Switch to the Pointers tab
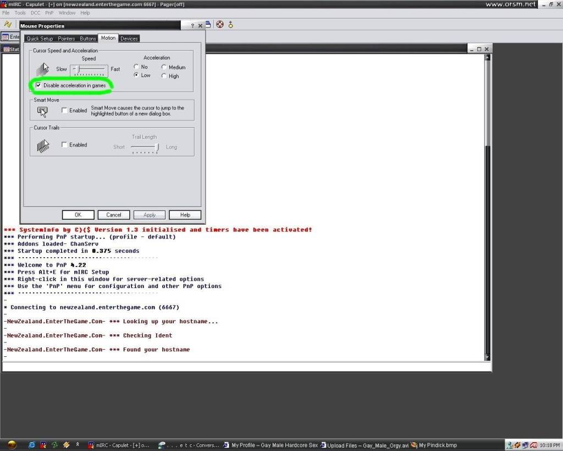This screenshot has width=563, height=451. (x=67, y=39)
